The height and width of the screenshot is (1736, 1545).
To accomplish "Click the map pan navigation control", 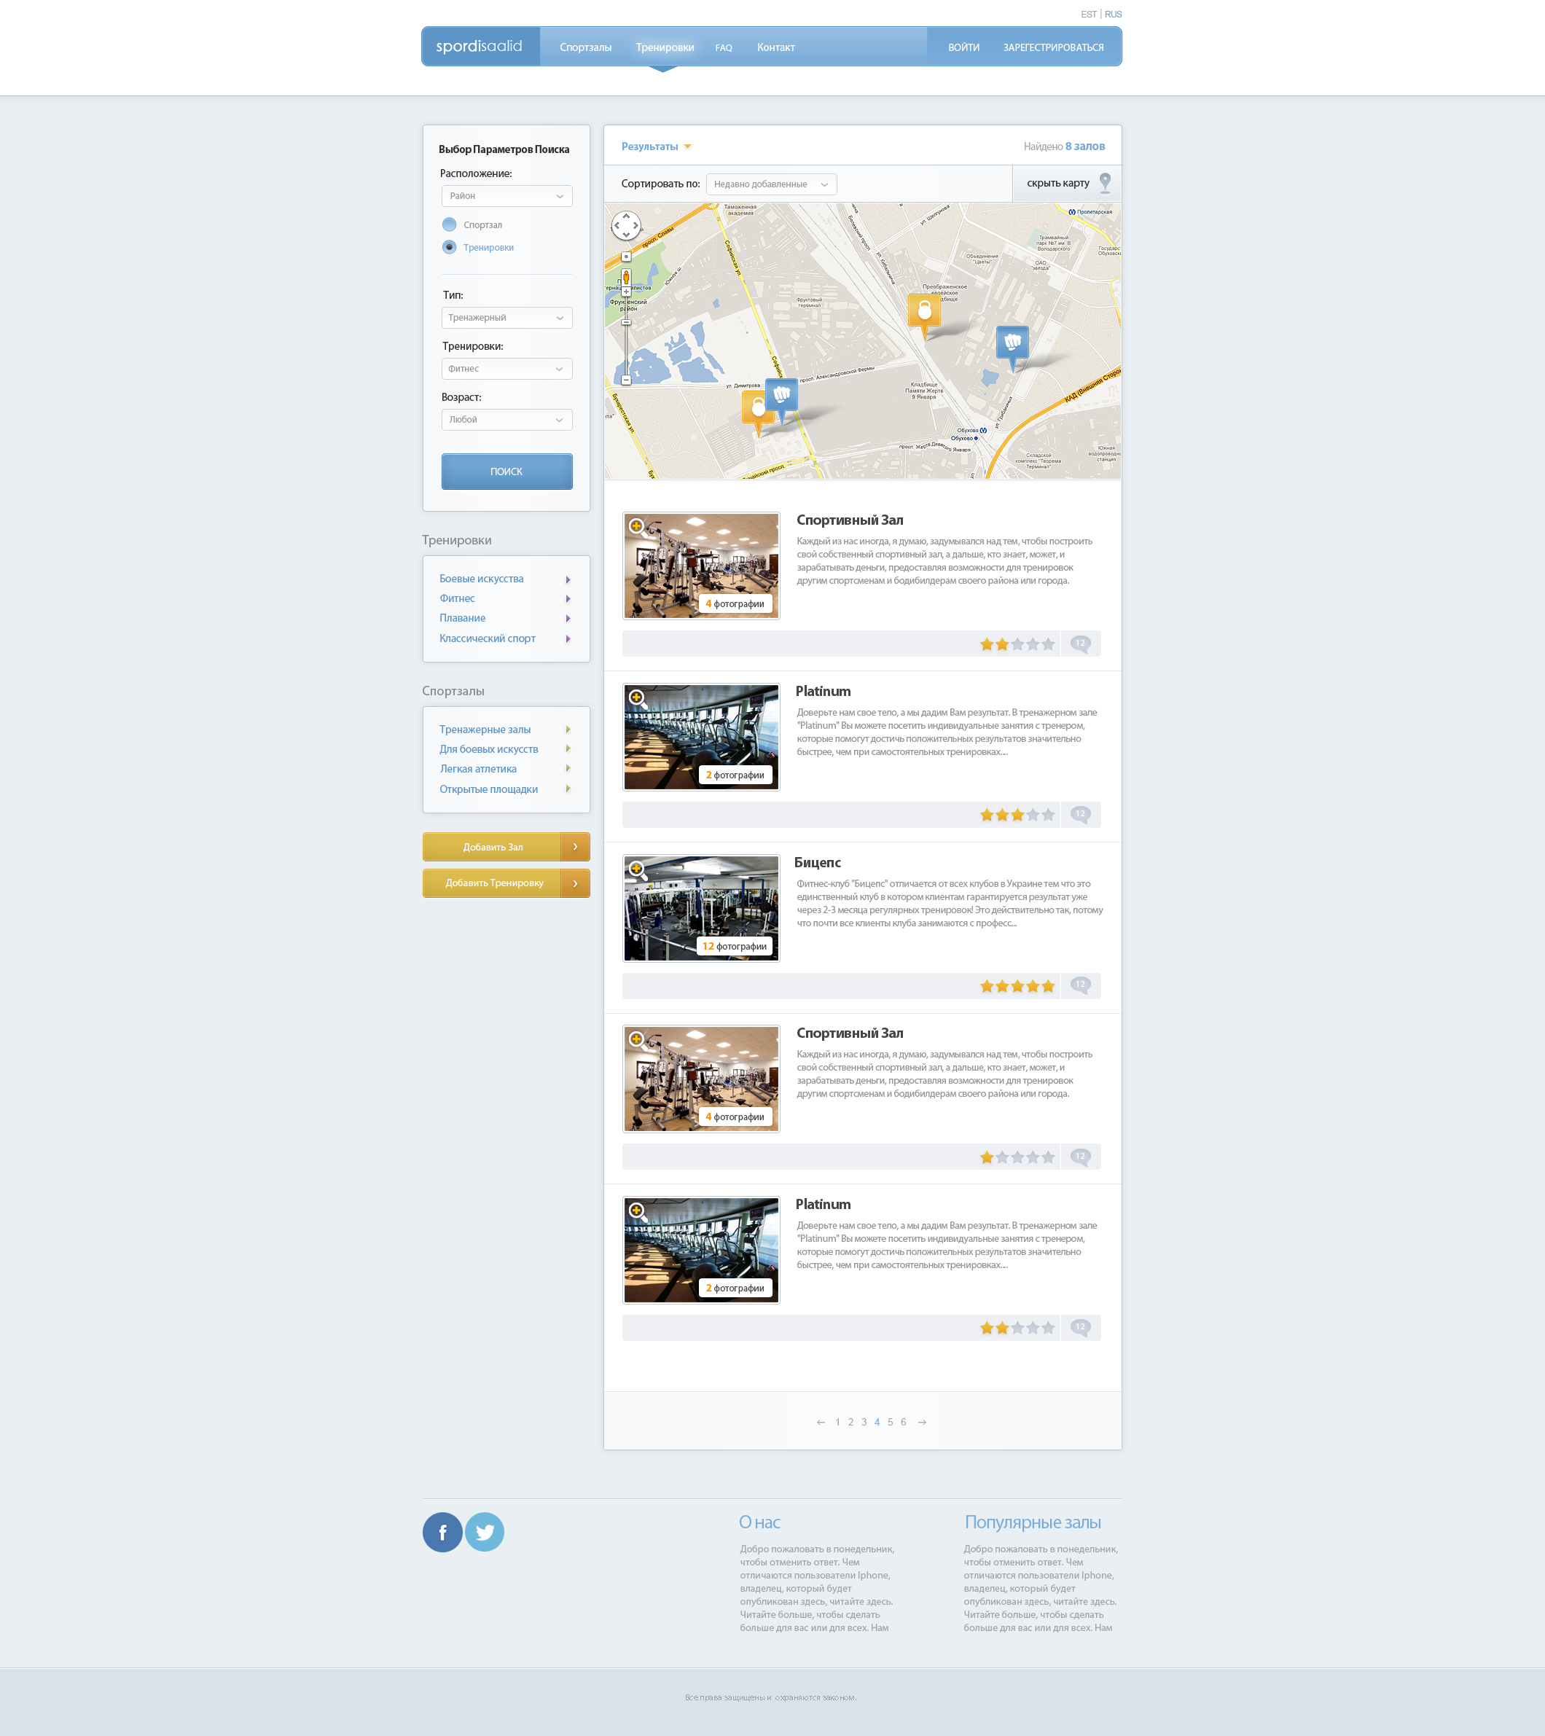I will click(x=626, y=226).
